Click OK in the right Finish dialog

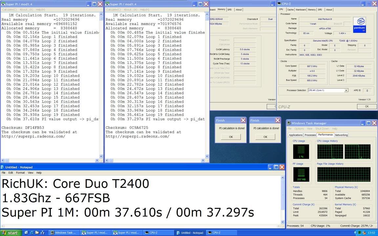265,137
